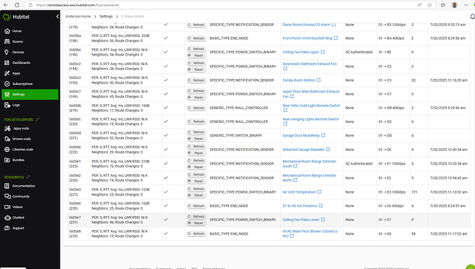Open the Rooms sidebar icon
Screen dimensions: 475x269
[x=7, y=42]
